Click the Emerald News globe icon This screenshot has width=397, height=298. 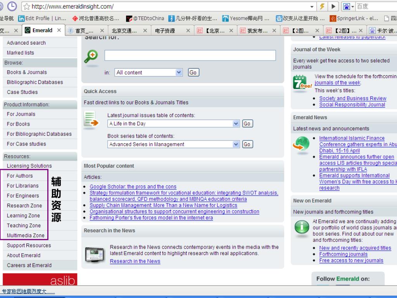click(x=301, y=144)
